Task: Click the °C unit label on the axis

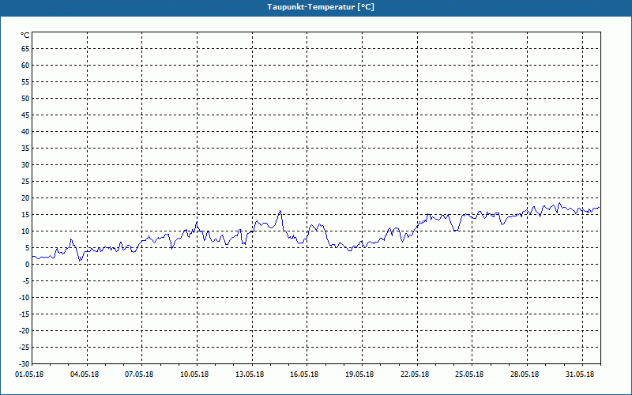Action: coord(25,36)
